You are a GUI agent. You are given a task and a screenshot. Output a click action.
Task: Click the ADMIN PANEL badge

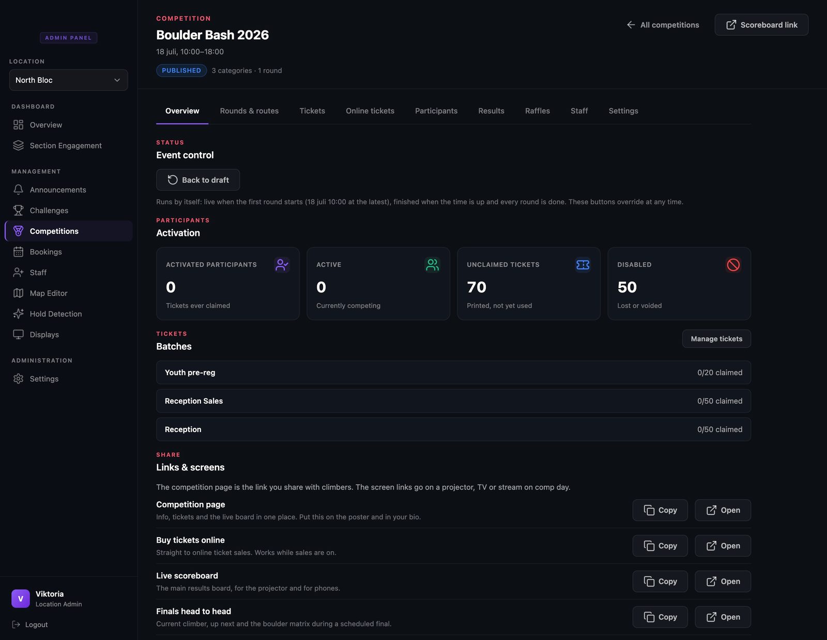(x=68, y=38)
